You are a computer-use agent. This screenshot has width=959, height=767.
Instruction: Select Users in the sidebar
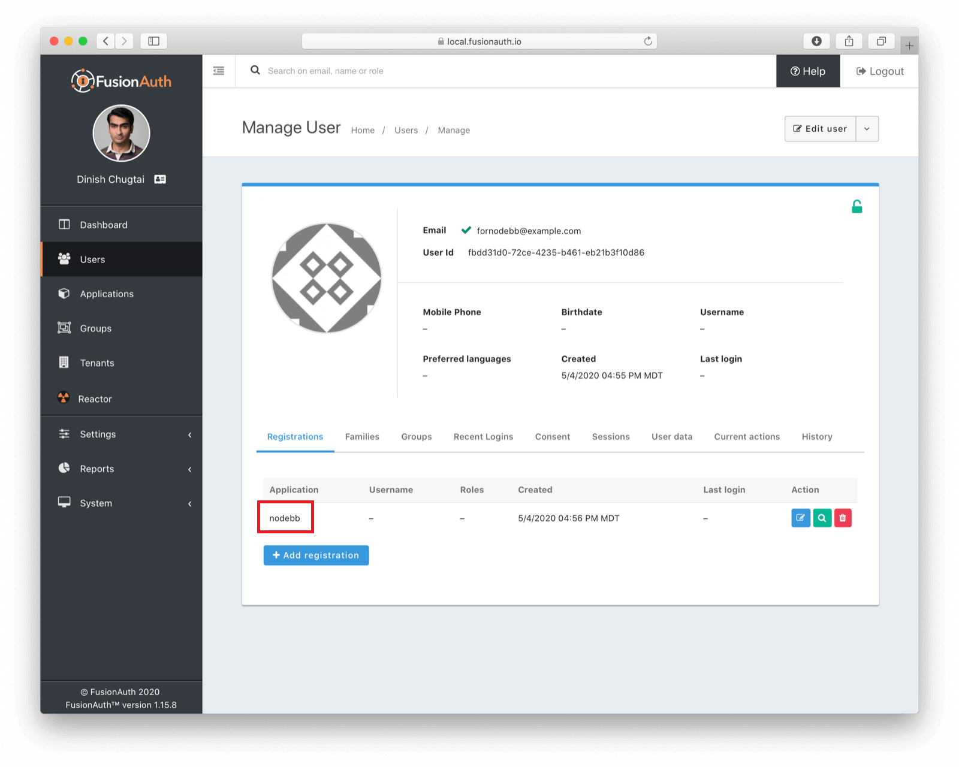[121, 259]
